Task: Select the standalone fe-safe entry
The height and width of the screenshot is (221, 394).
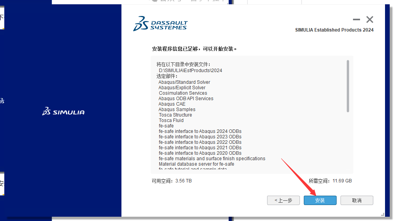Action: 166,126
